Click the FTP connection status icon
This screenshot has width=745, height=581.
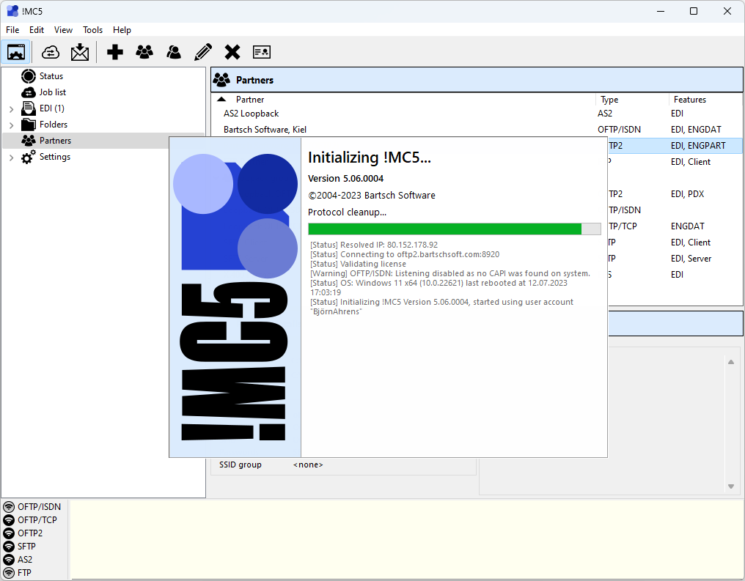[x=9, y=573]
